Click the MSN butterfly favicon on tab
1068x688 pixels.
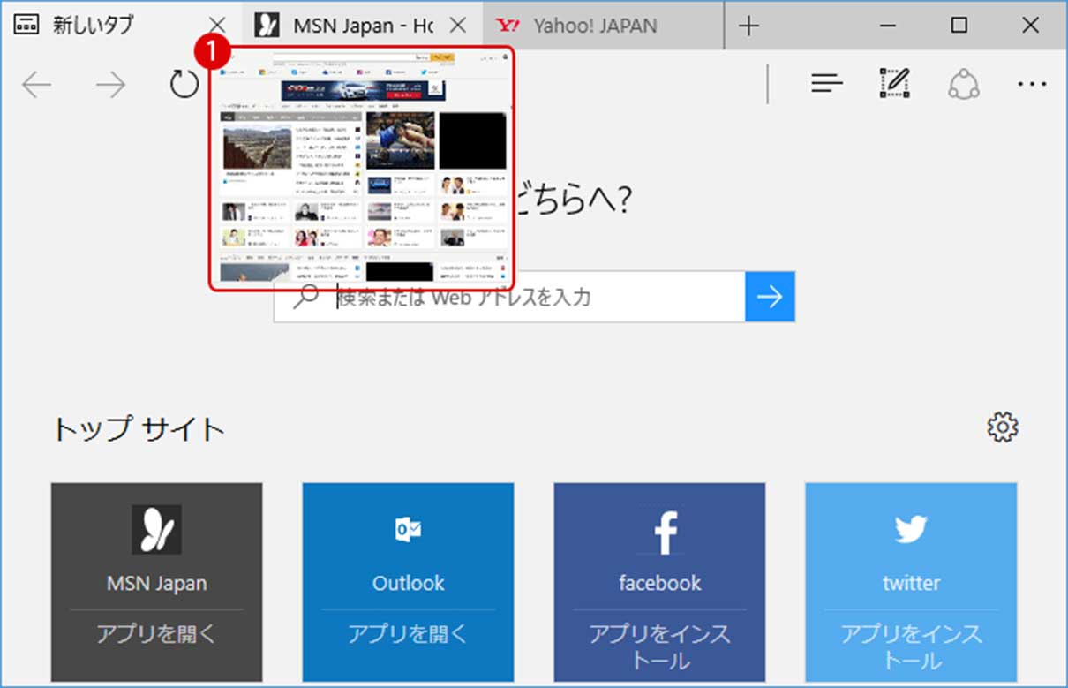coord(267,26)
